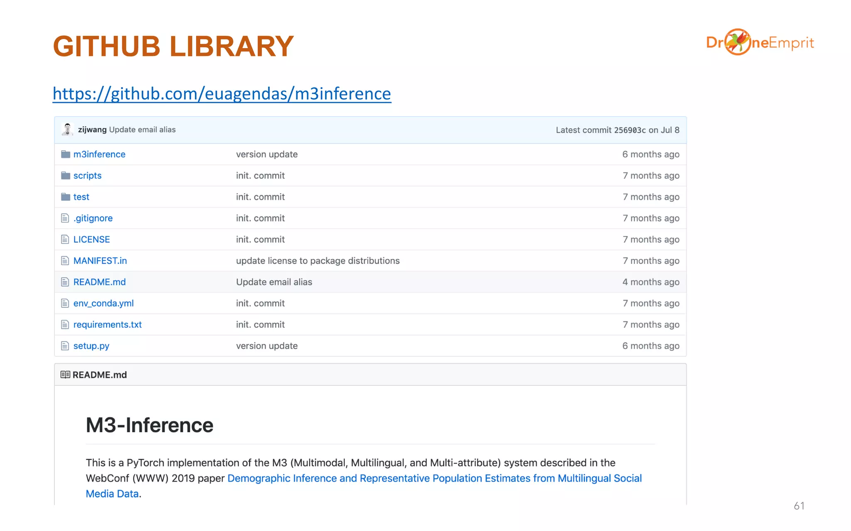Click the DroneEmprit logo

(760, 42)
